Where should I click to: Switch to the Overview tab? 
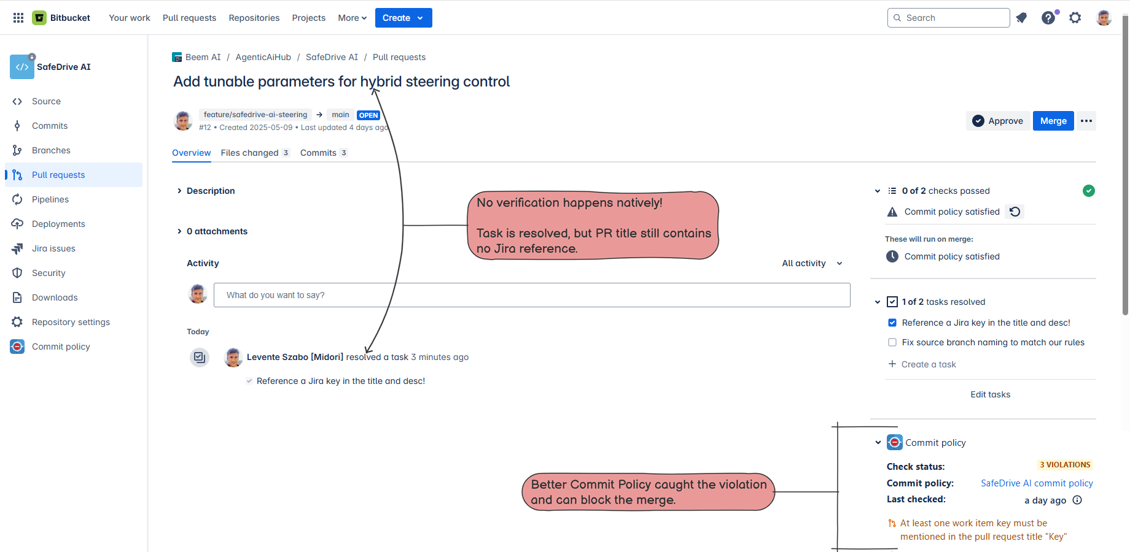[x=191, y=153]
